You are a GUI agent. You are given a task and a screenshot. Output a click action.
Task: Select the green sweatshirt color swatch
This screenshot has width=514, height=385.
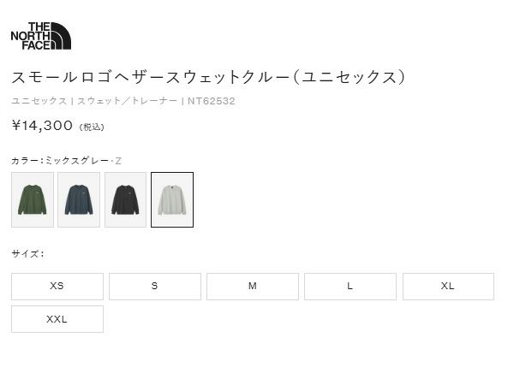(x=33, y=199)
